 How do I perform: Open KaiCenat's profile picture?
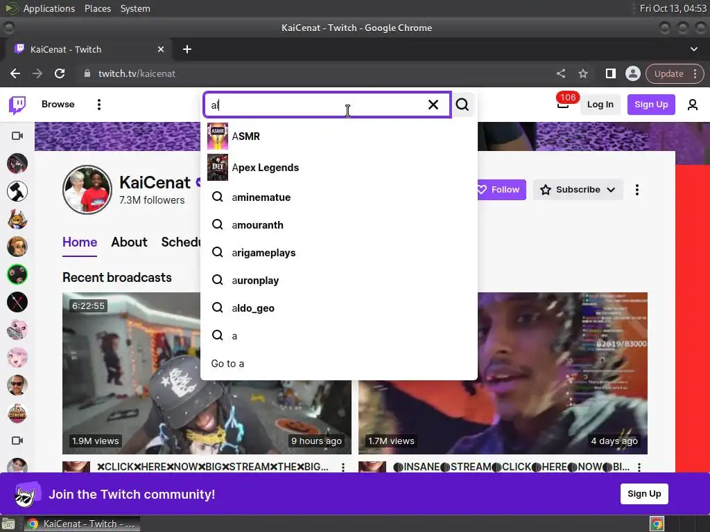coord(87,190)
